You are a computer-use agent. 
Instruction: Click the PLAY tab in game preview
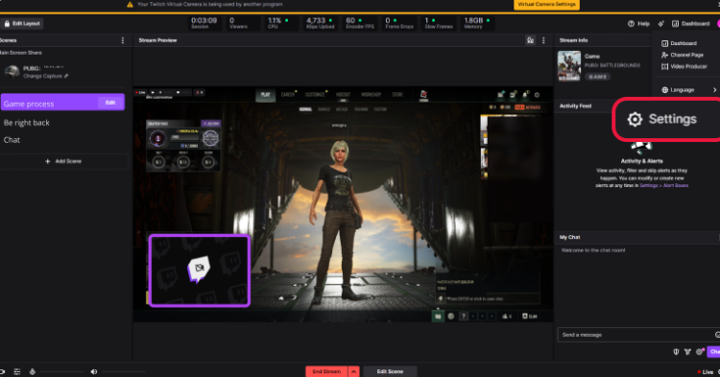tap(265, 95)
